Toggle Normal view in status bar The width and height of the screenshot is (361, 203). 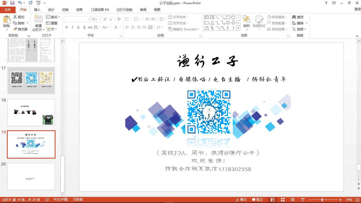point(273,200)
